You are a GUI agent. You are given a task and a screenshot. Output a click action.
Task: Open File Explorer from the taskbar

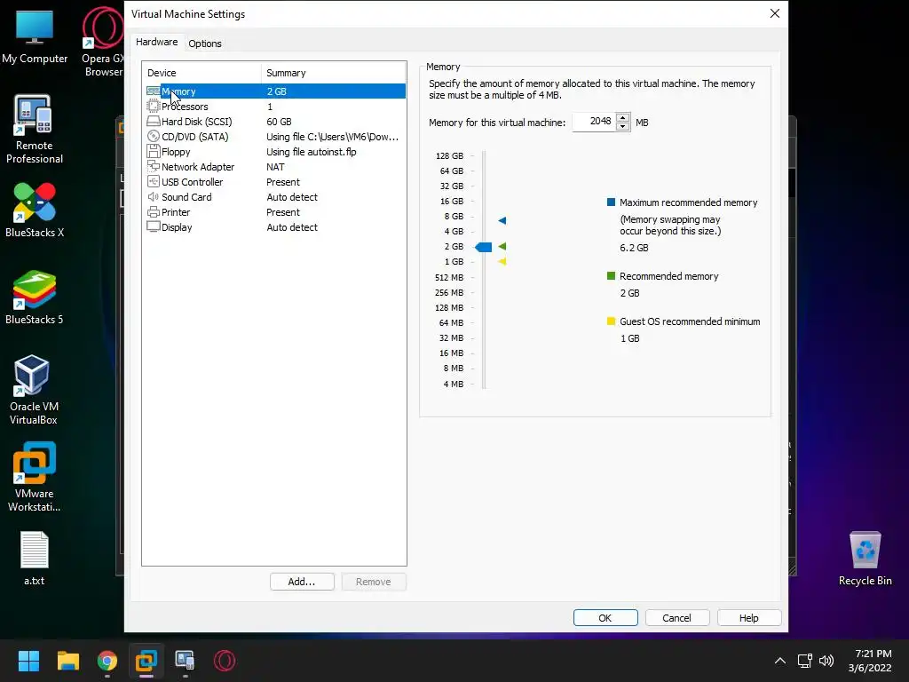point(67,661)
